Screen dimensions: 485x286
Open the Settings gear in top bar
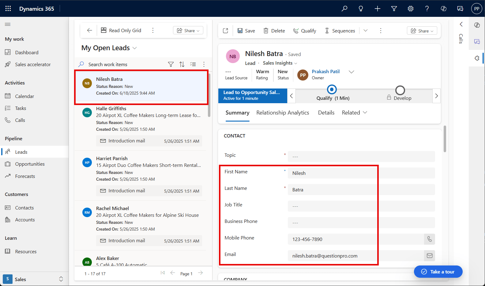[411, 9]
